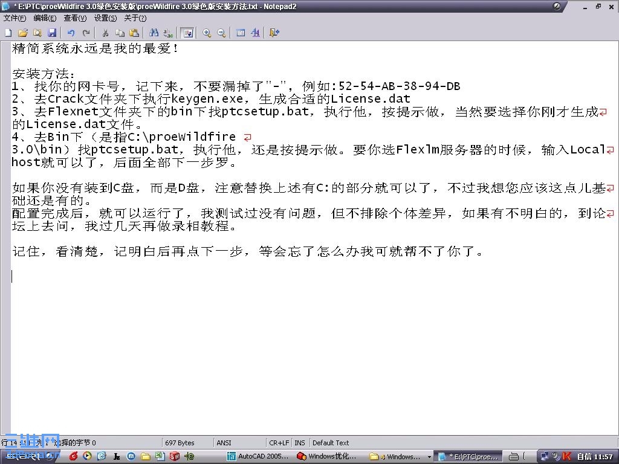Copy selection using the toolbar icon
The image size is (619, 464).
coord(120,33)
